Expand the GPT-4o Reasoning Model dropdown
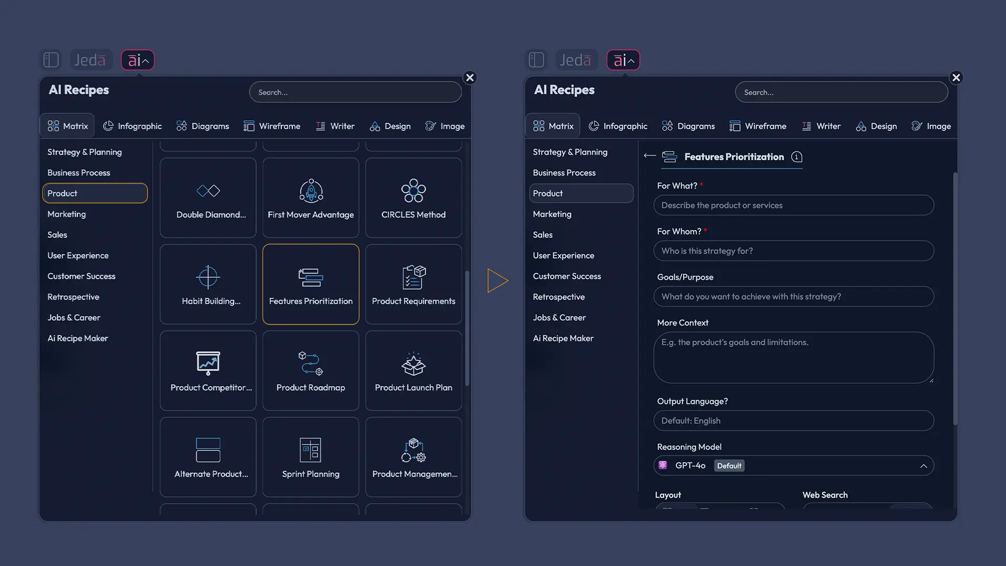1006x566 pixels. [924, 465]
